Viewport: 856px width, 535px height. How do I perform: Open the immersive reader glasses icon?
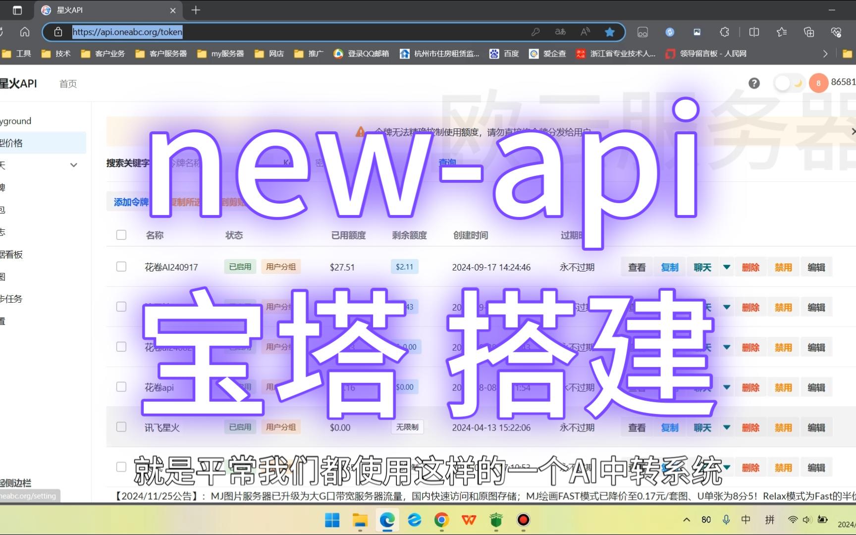pos(642,32)
